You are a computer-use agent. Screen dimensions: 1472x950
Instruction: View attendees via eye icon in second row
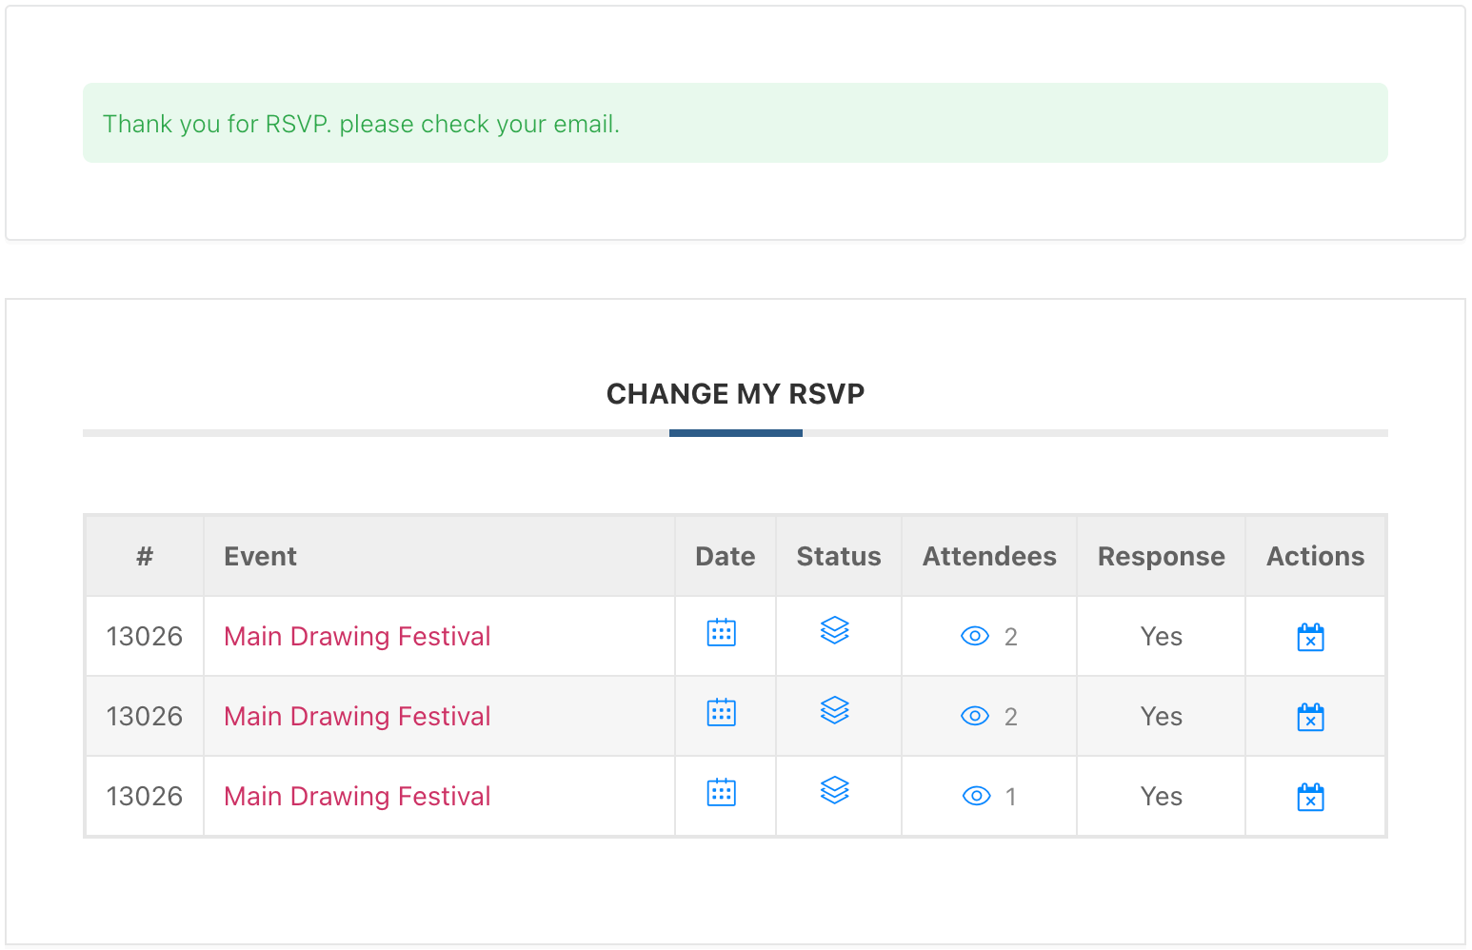click(x=975, y=716)
